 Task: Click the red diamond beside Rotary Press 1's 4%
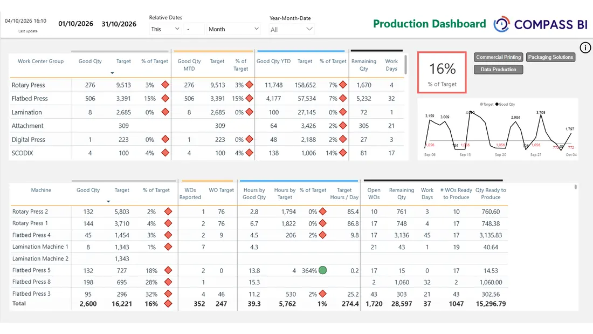tap(168, 223)
